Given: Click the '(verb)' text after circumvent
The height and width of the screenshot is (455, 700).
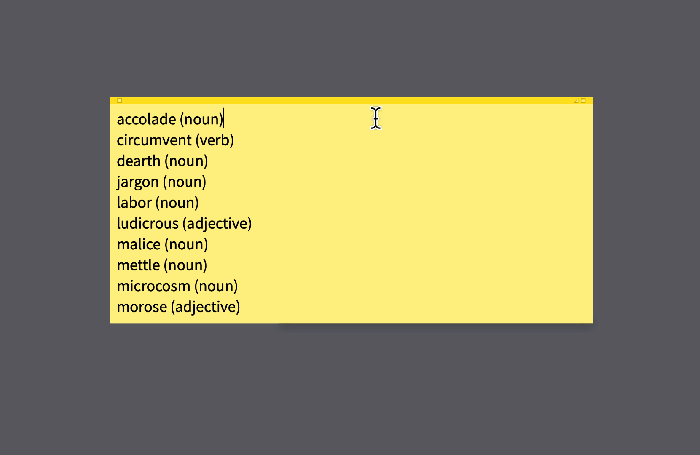Looking at the screenshot, I should point(215,140).
